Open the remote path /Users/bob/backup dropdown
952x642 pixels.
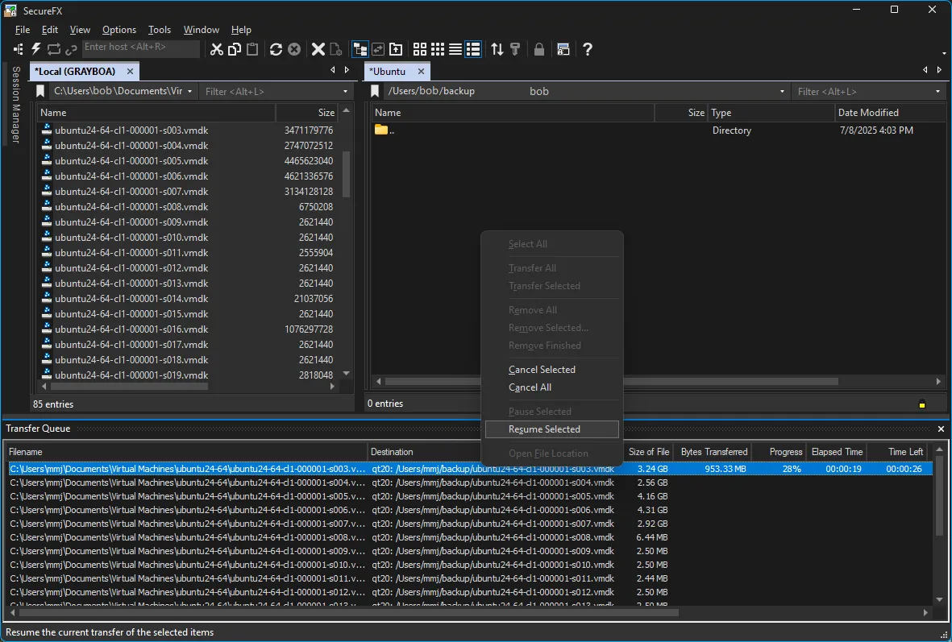click(782, 92)
